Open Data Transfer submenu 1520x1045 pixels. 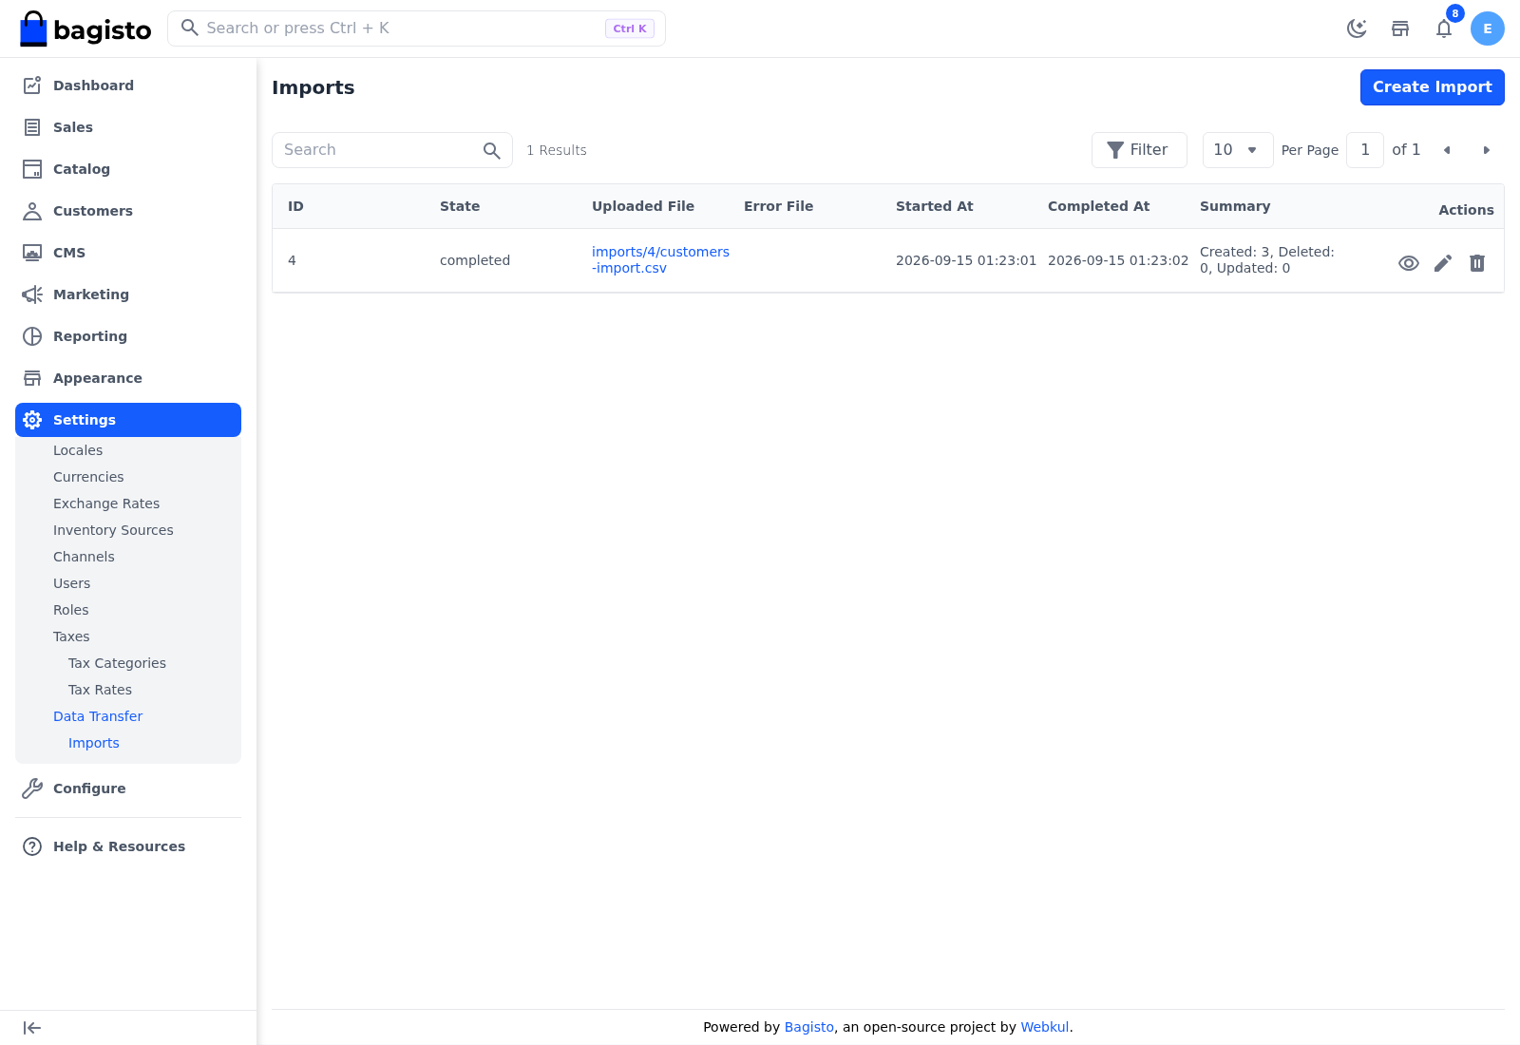tap(98, 716)
